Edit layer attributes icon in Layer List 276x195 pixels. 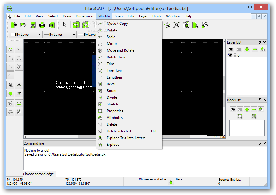click(263, 49)
